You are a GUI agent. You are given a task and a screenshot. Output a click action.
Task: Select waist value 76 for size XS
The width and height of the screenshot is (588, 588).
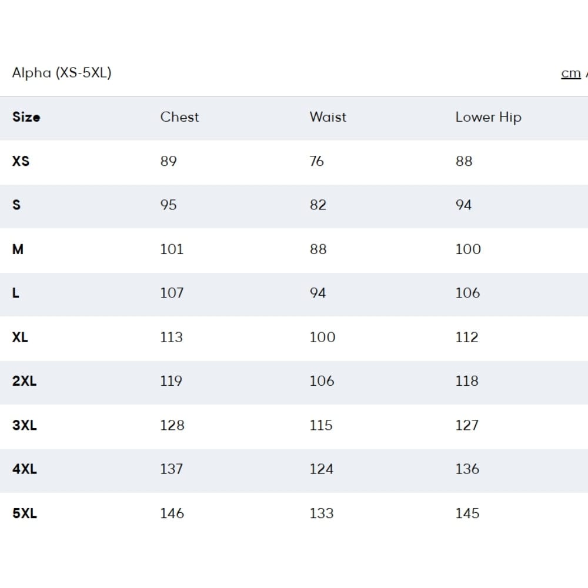(316, 161)
